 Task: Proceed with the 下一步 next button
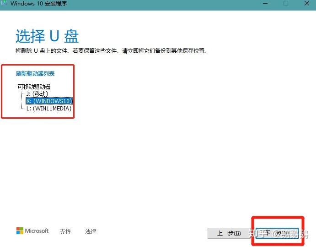(277, 233)
